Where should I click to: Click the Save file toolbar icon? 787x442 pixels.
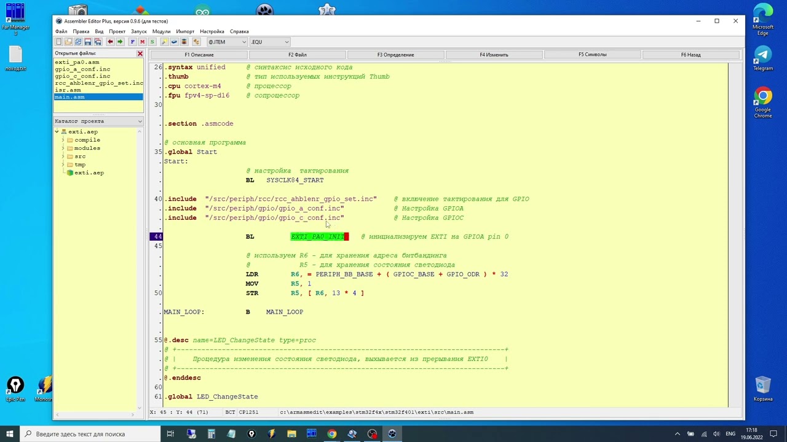pos(88,42)
